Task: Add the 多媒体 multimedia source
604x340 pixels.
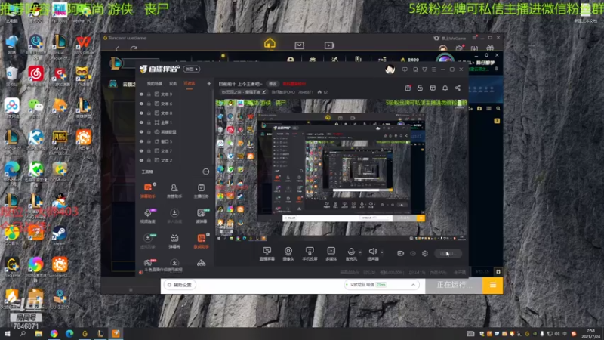Action: [331, 254]
